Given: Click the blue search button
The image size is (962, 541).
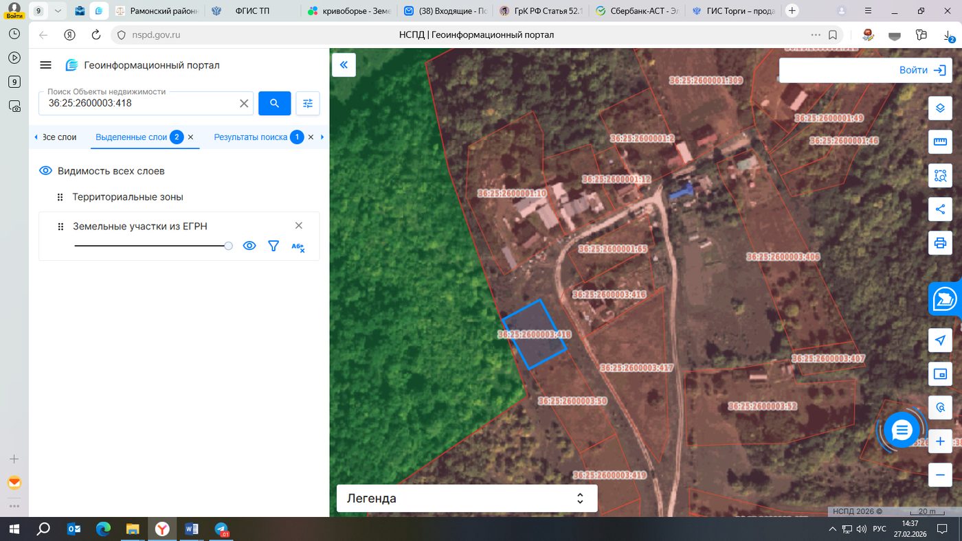Looking at the screenshot, I should coord(274,104).
